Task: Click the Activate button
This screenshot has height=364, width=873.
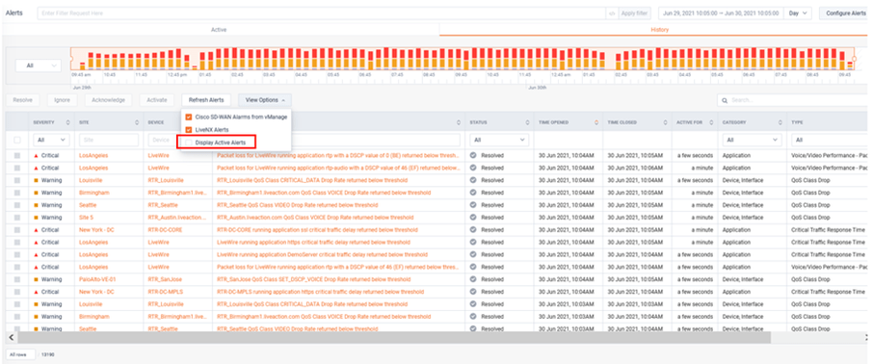Action: 156,100
